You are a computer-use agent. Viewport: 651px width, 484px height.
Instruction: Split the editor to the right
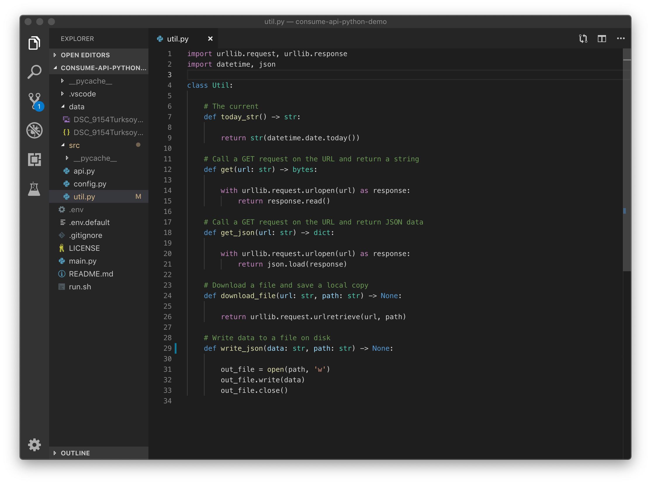coord(602,39)
